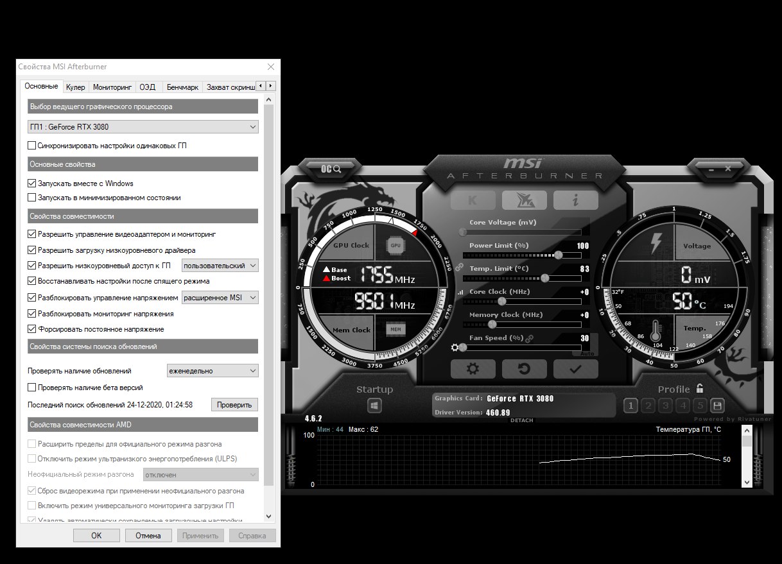
Task: Open the information i button
Action: pyautogui.click(x=576, y=200)
